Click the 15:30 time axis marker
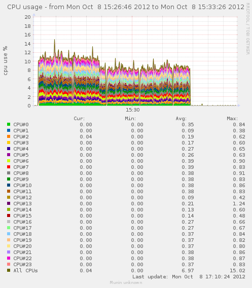This screenshot has height=288, width=252. pos(133,110)
